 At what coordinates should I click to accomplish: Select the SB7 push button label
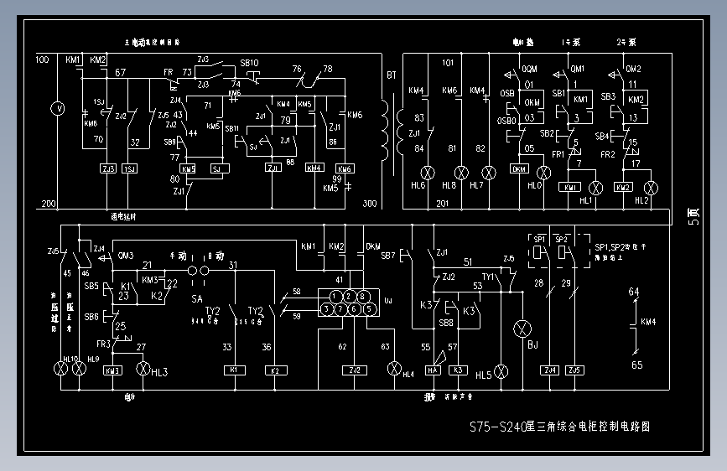point(388,256)
